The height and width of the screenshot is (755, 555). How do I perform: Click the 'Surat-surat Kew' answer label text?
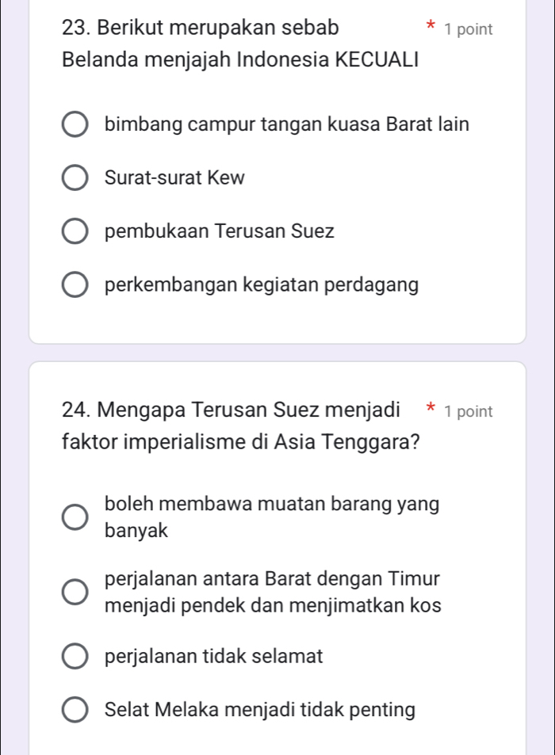175,178
